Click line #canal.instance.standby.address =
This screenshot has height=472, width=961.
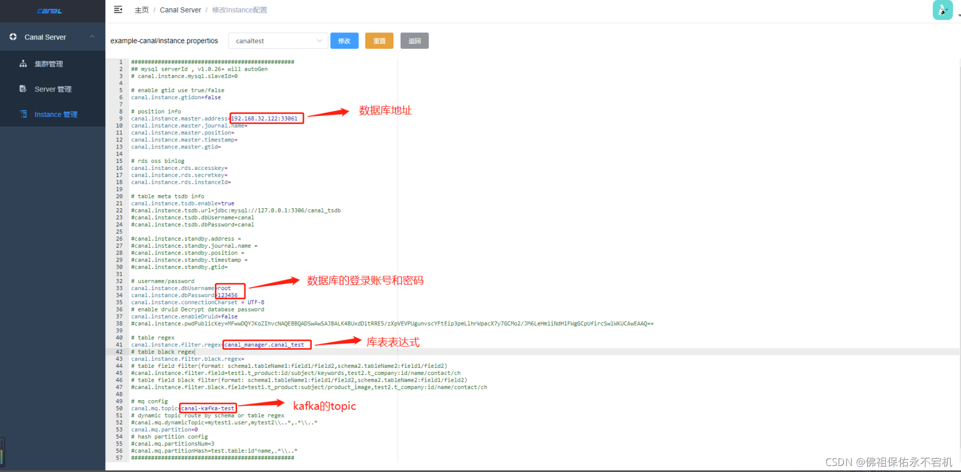(186, 239)
